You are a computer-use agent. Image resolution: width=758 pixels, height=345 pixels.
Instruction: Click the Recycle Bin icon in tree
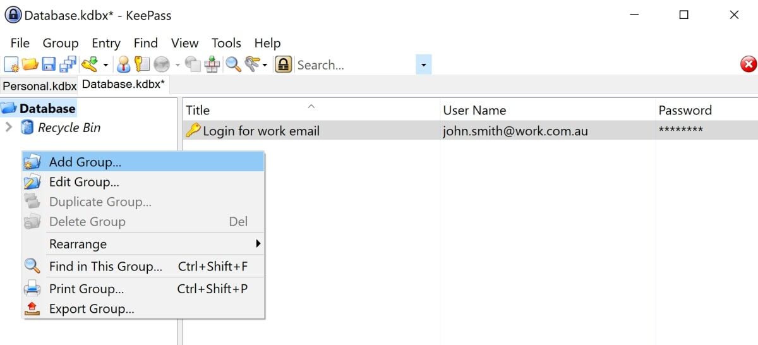27,128
